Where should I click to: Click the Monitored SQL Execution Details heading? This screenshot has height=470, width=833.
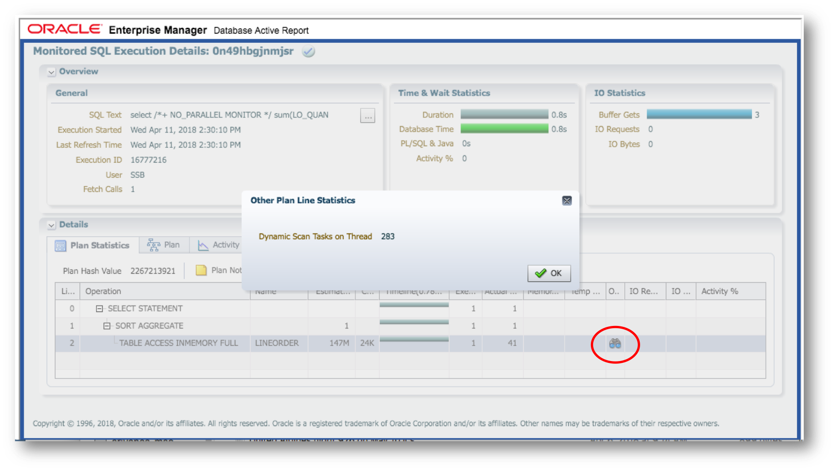[163, 51]
